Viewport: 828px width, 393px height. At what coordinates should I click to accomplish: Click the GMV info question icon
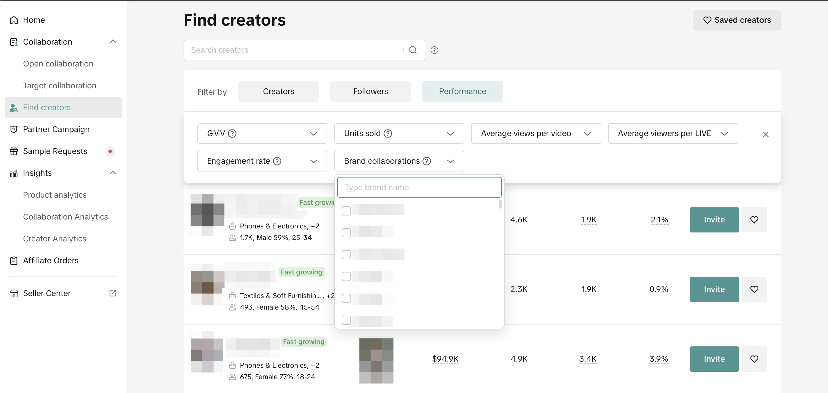tap(232, 133)
